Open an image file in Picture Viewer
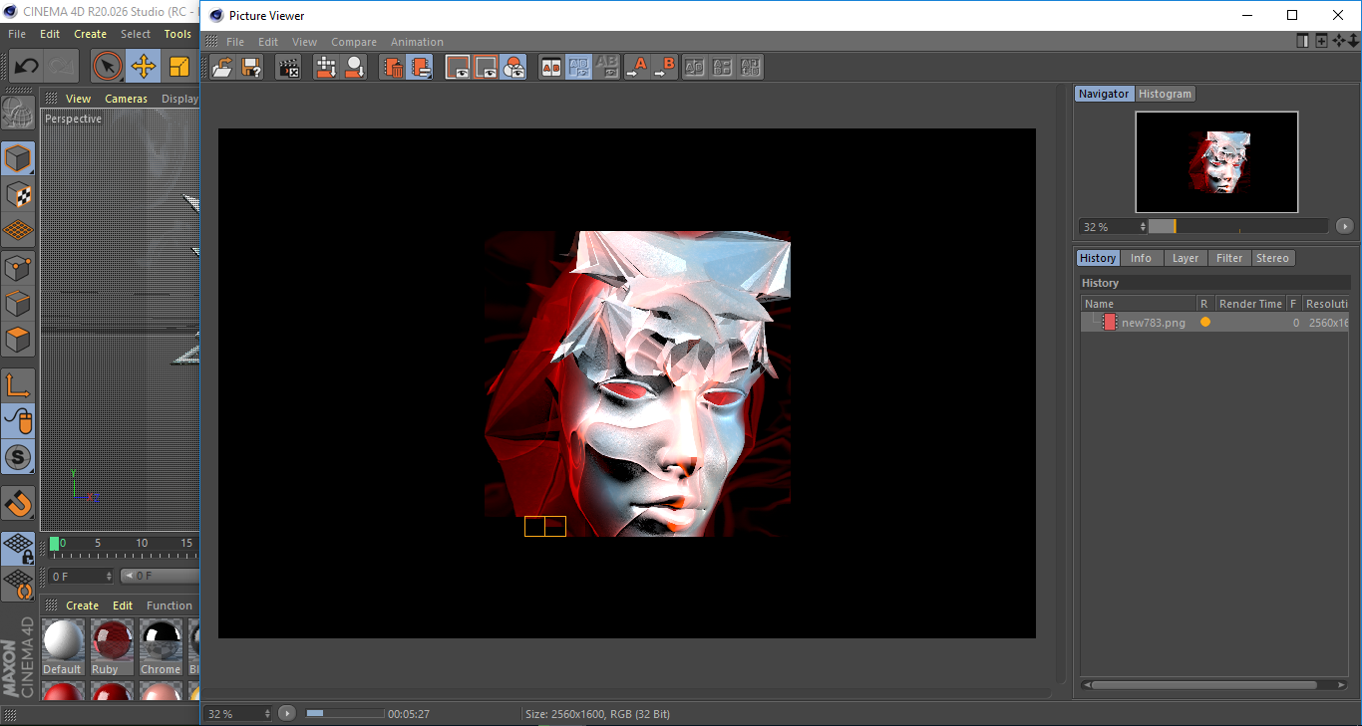The width and height of the screenshot is (1362, 726). [221, 67]
